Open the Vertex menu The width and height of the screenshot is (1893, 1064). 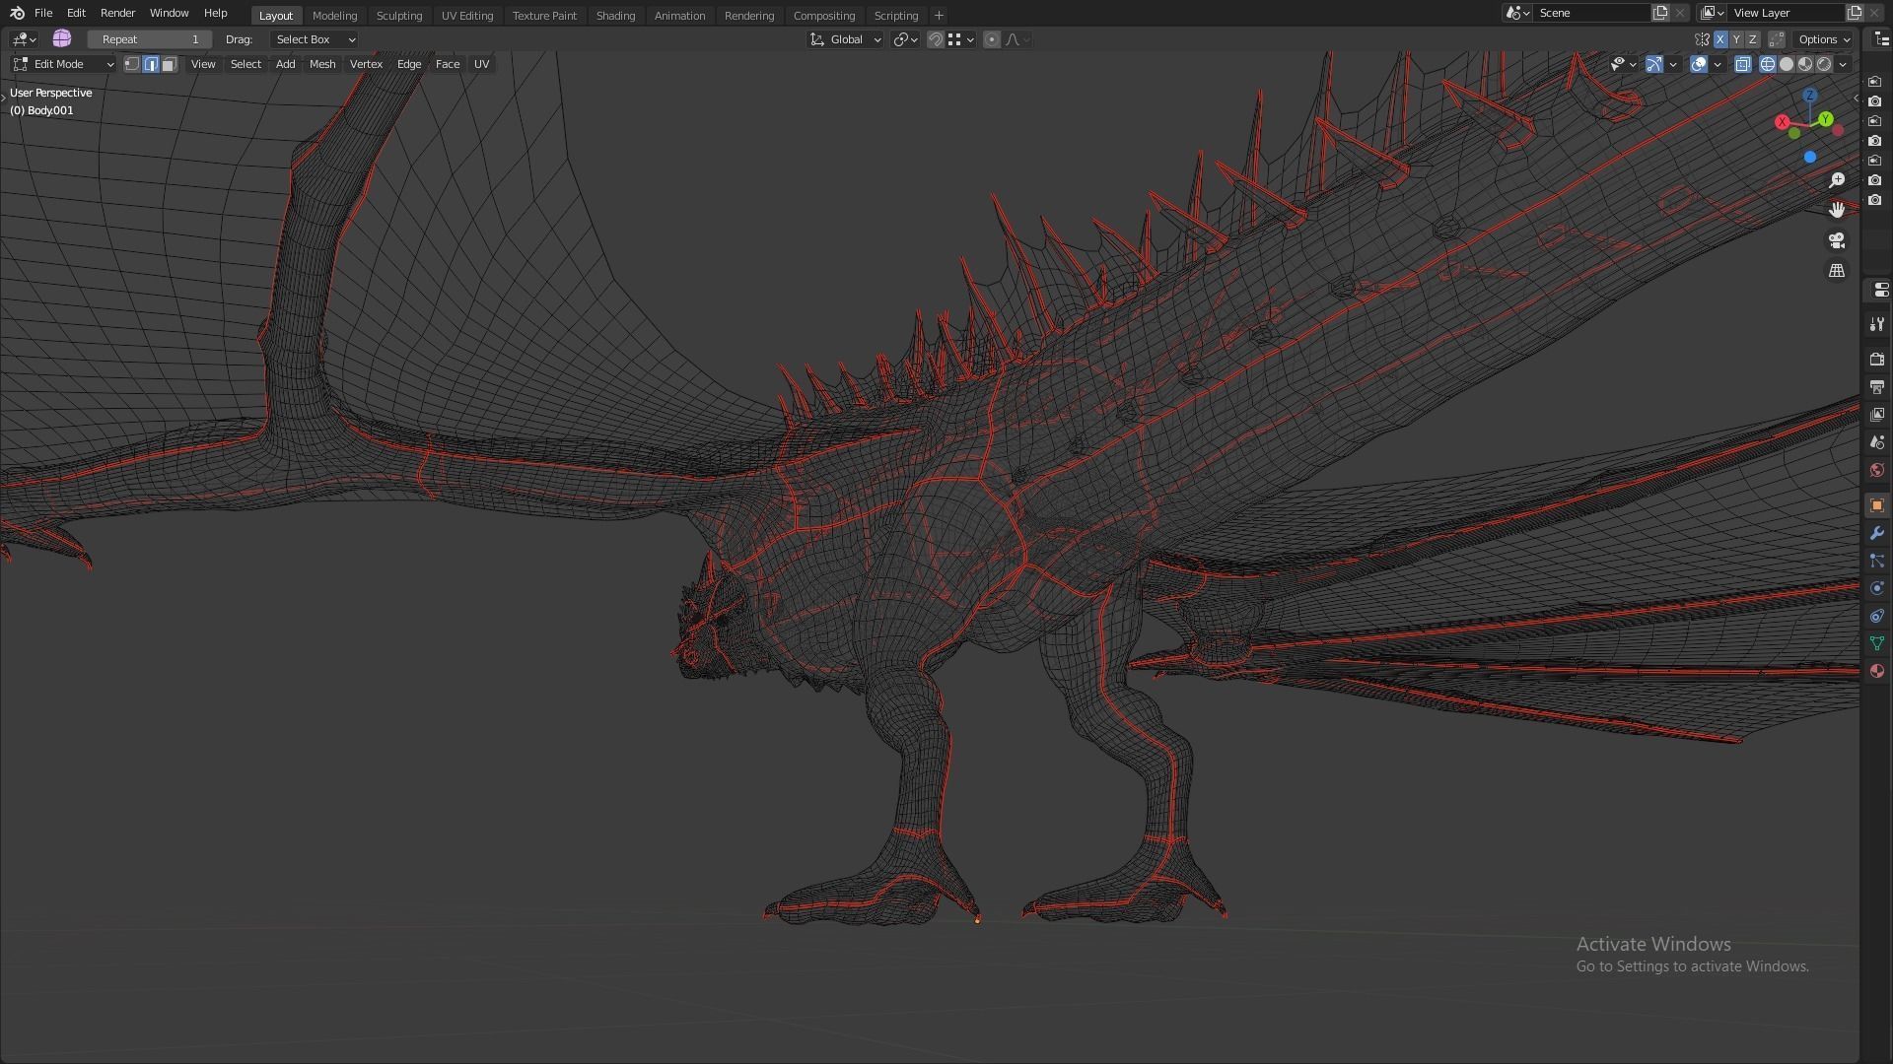point(366,64)
